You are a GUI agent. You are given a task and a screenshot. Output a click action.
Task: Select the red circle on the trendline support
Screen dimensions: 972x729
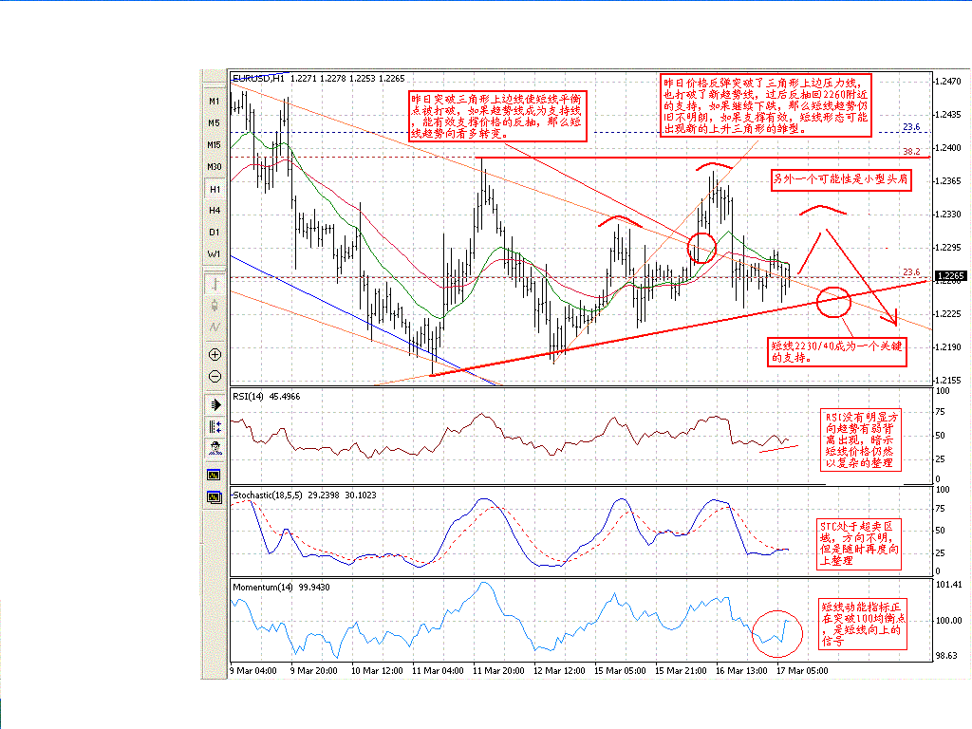tap(833, 302)
